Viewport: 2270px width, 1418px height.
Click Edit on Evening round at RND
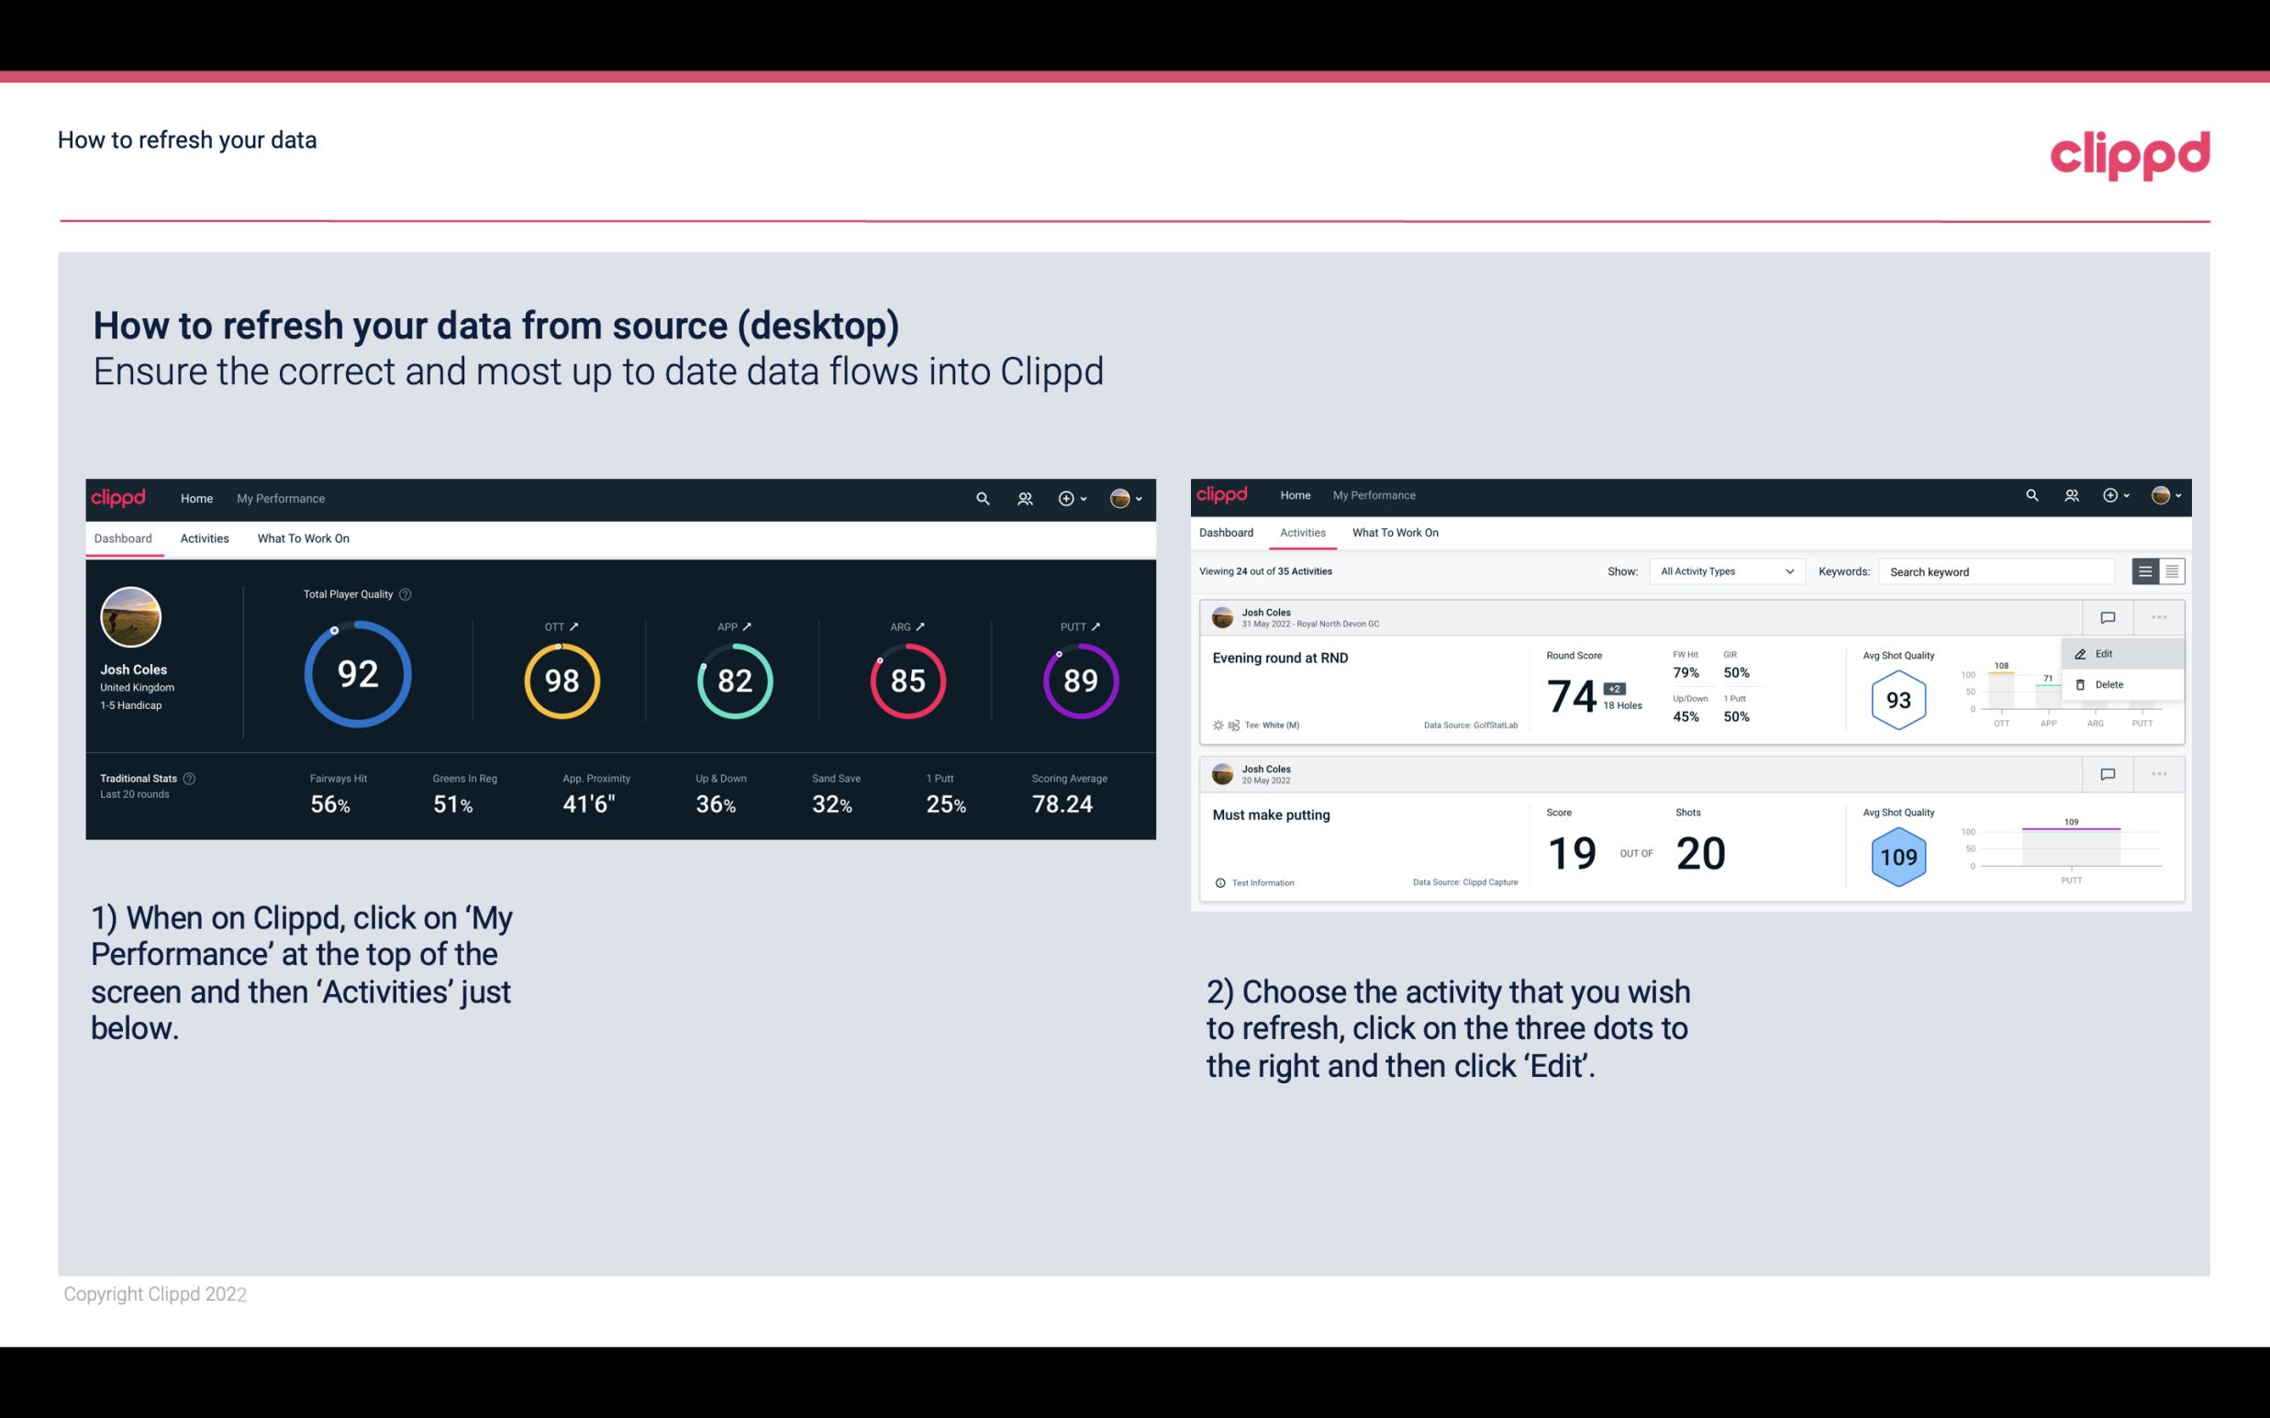coord(2109,652)
